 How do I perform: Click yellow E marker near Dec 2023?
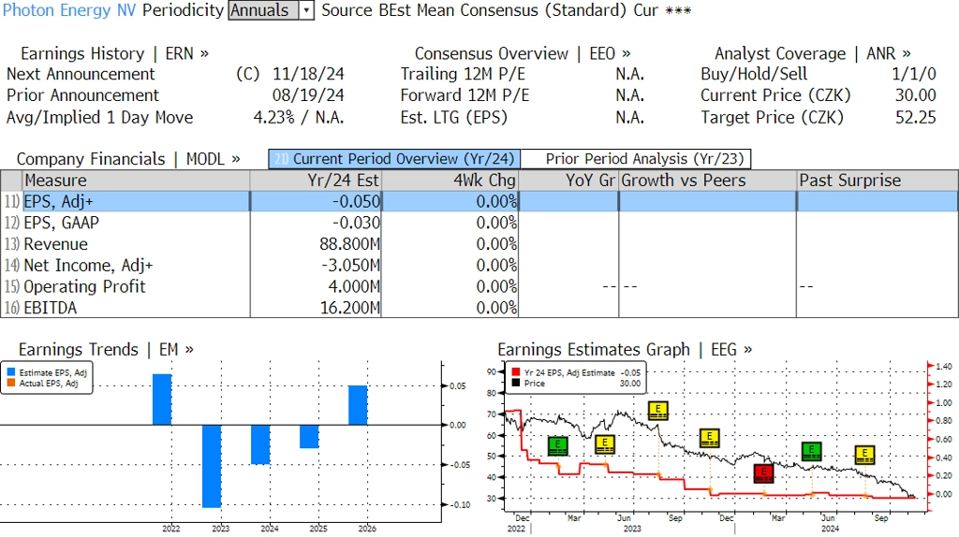(710, 438)
